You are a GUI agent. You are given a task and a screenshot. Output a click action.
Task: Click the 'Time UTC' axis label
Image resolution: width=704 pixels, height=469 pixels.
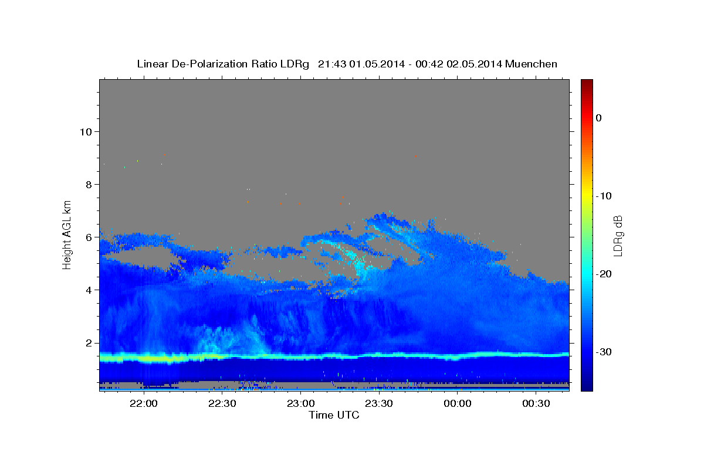point(334,415)
